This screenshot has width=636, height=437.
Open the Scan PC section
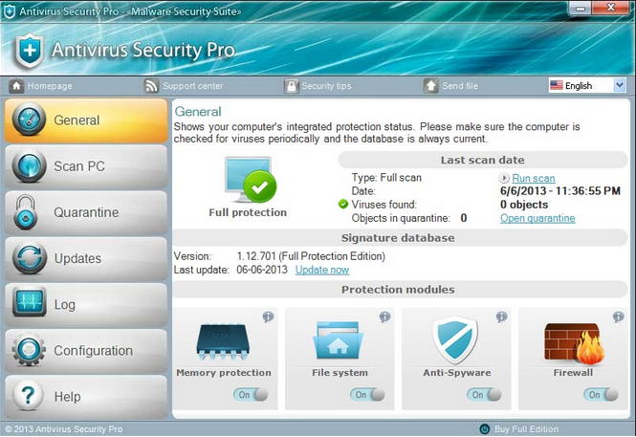coord(86,166)
